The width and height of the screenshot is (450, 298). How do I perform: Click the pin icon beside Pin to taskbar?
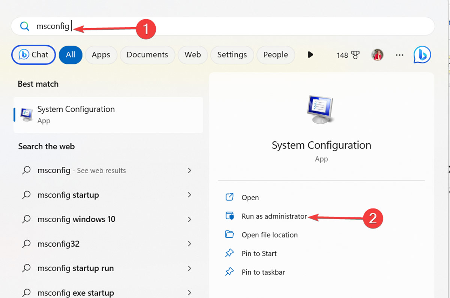coord(230,272)
